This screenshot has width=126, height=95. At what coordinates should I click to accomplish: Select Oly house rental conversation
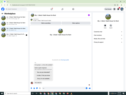pyautogui.click(x=14, y=29)
